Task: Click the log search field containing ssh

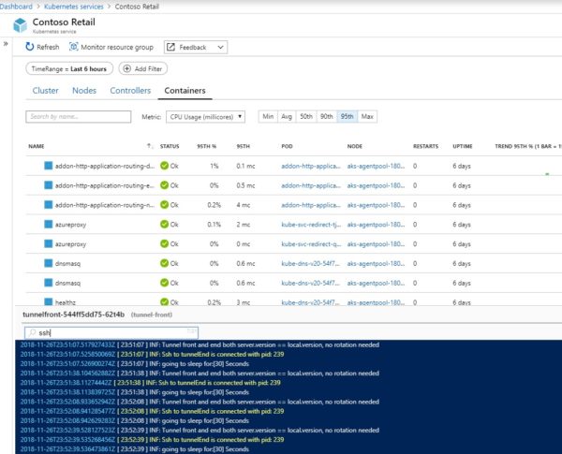Action: click(x=111, y=333)
